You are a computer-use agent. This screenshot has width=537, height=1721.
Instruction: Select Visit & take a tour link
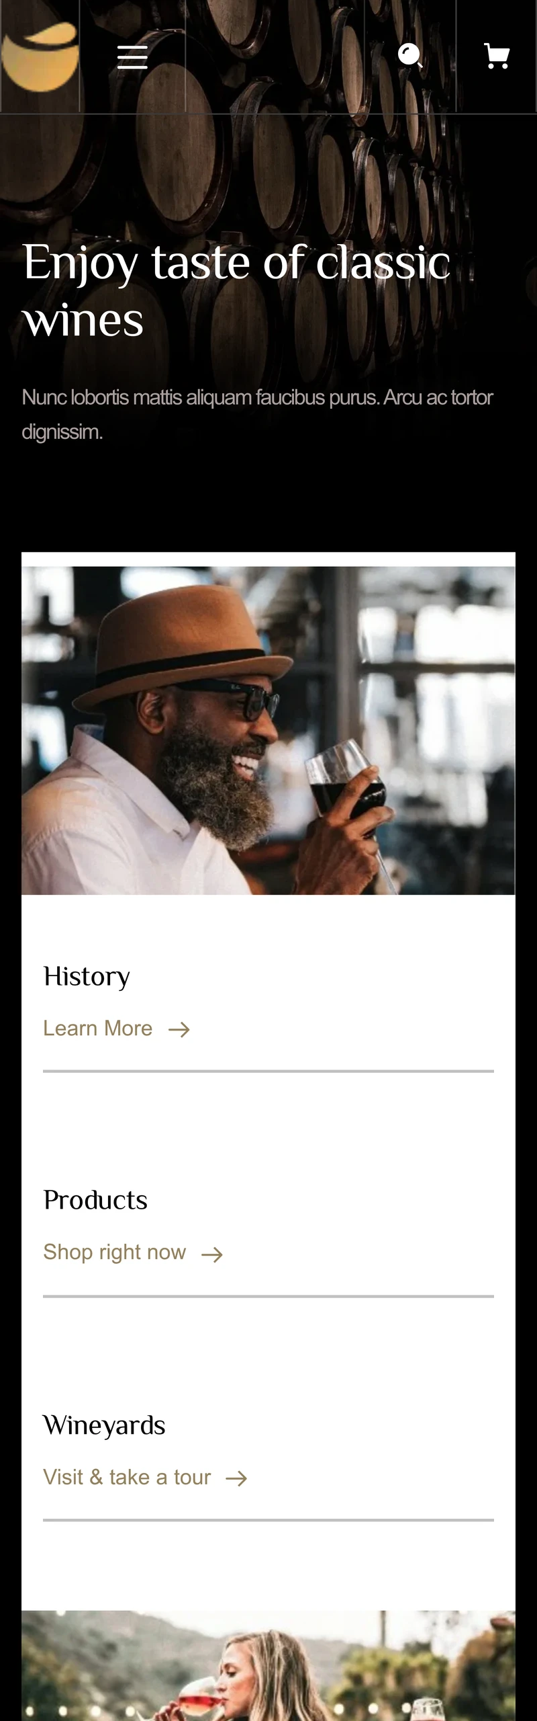coord(127,1477)
